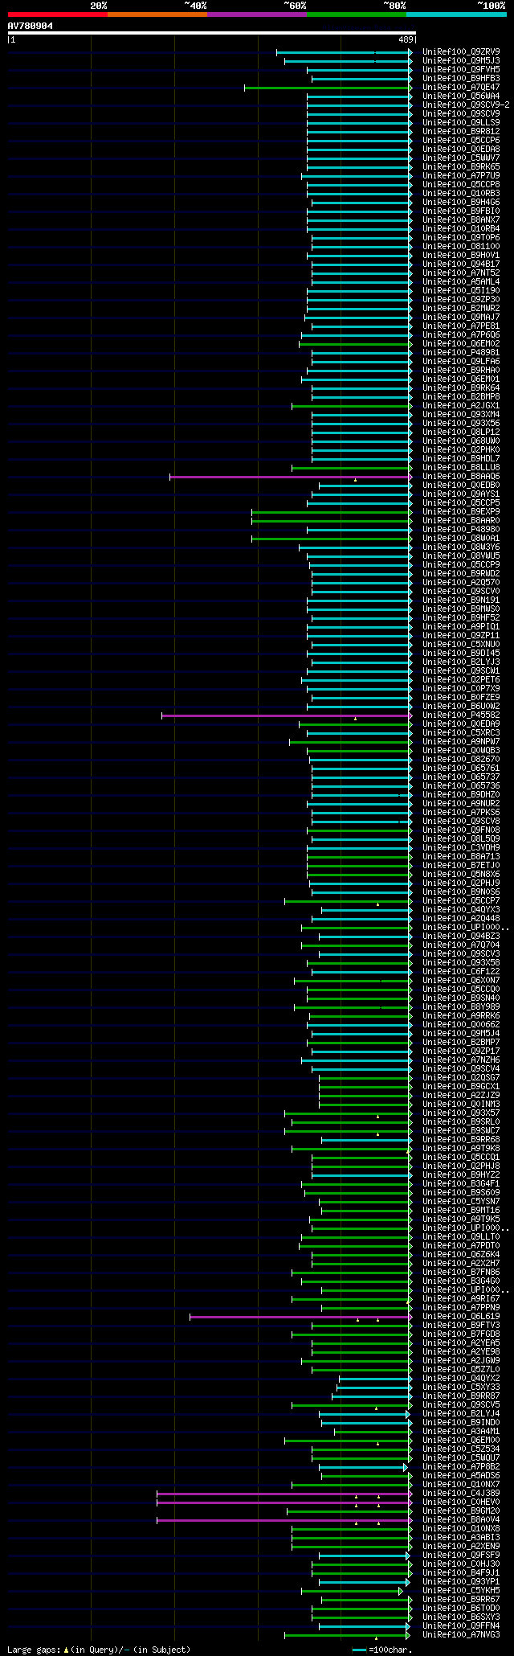This screenshot has width=514, height=1656.
Task: Select the UniRef100_A7PDT0 label
Action: tap(461, 1245)
